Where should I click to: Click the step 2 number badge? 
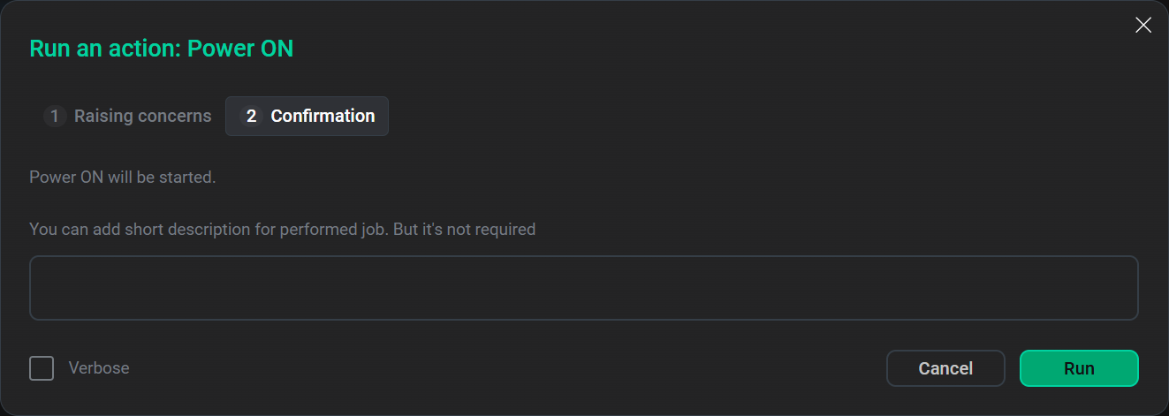coord(251,116)
